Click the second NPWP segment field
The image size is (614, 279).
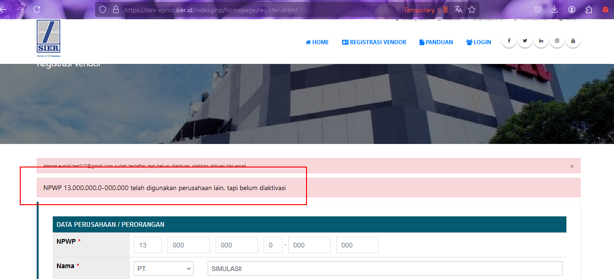tap(188, 245)
